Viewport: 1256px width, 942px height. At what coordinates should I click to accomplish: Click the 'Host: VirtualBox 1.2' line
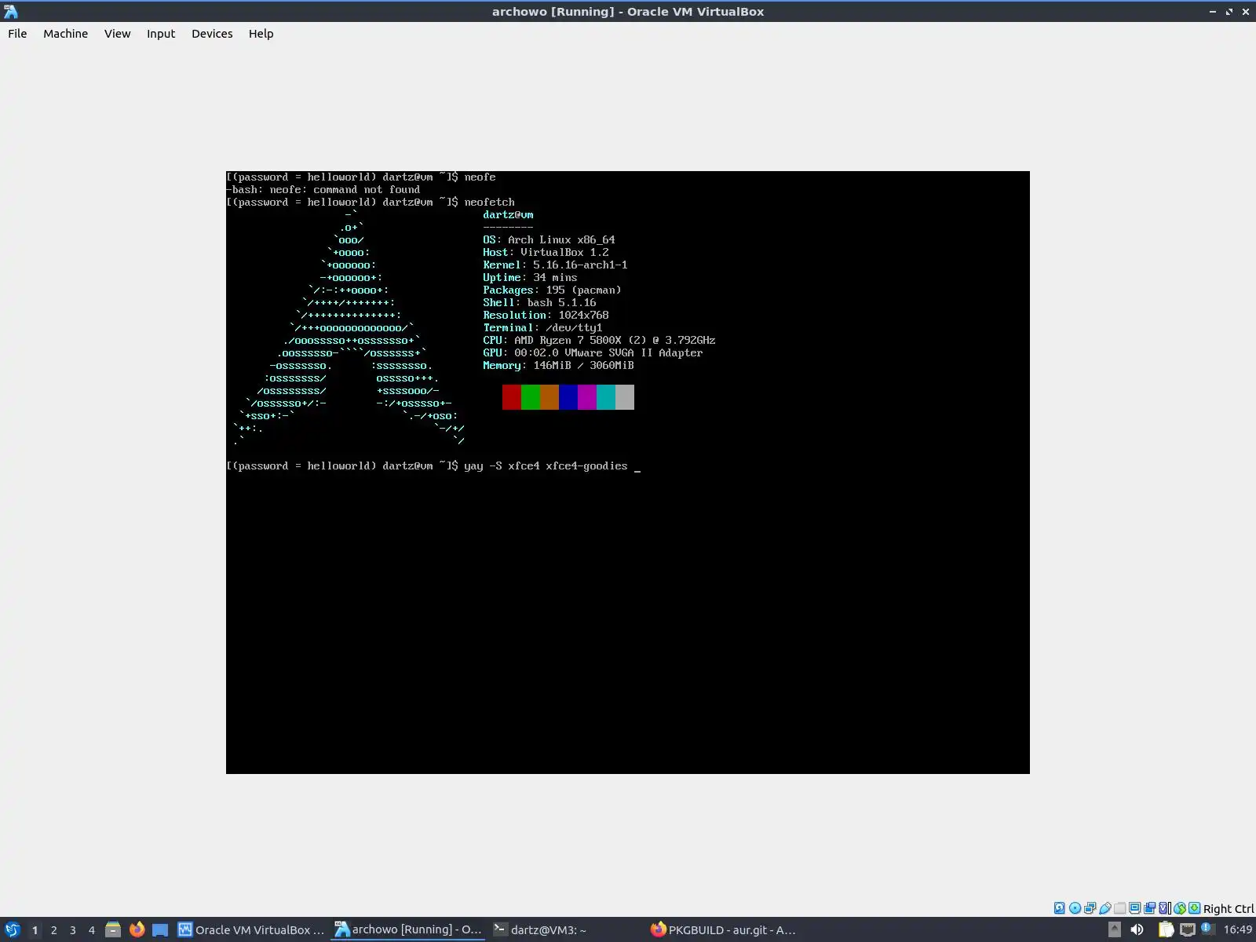click(x=546, y=253)
